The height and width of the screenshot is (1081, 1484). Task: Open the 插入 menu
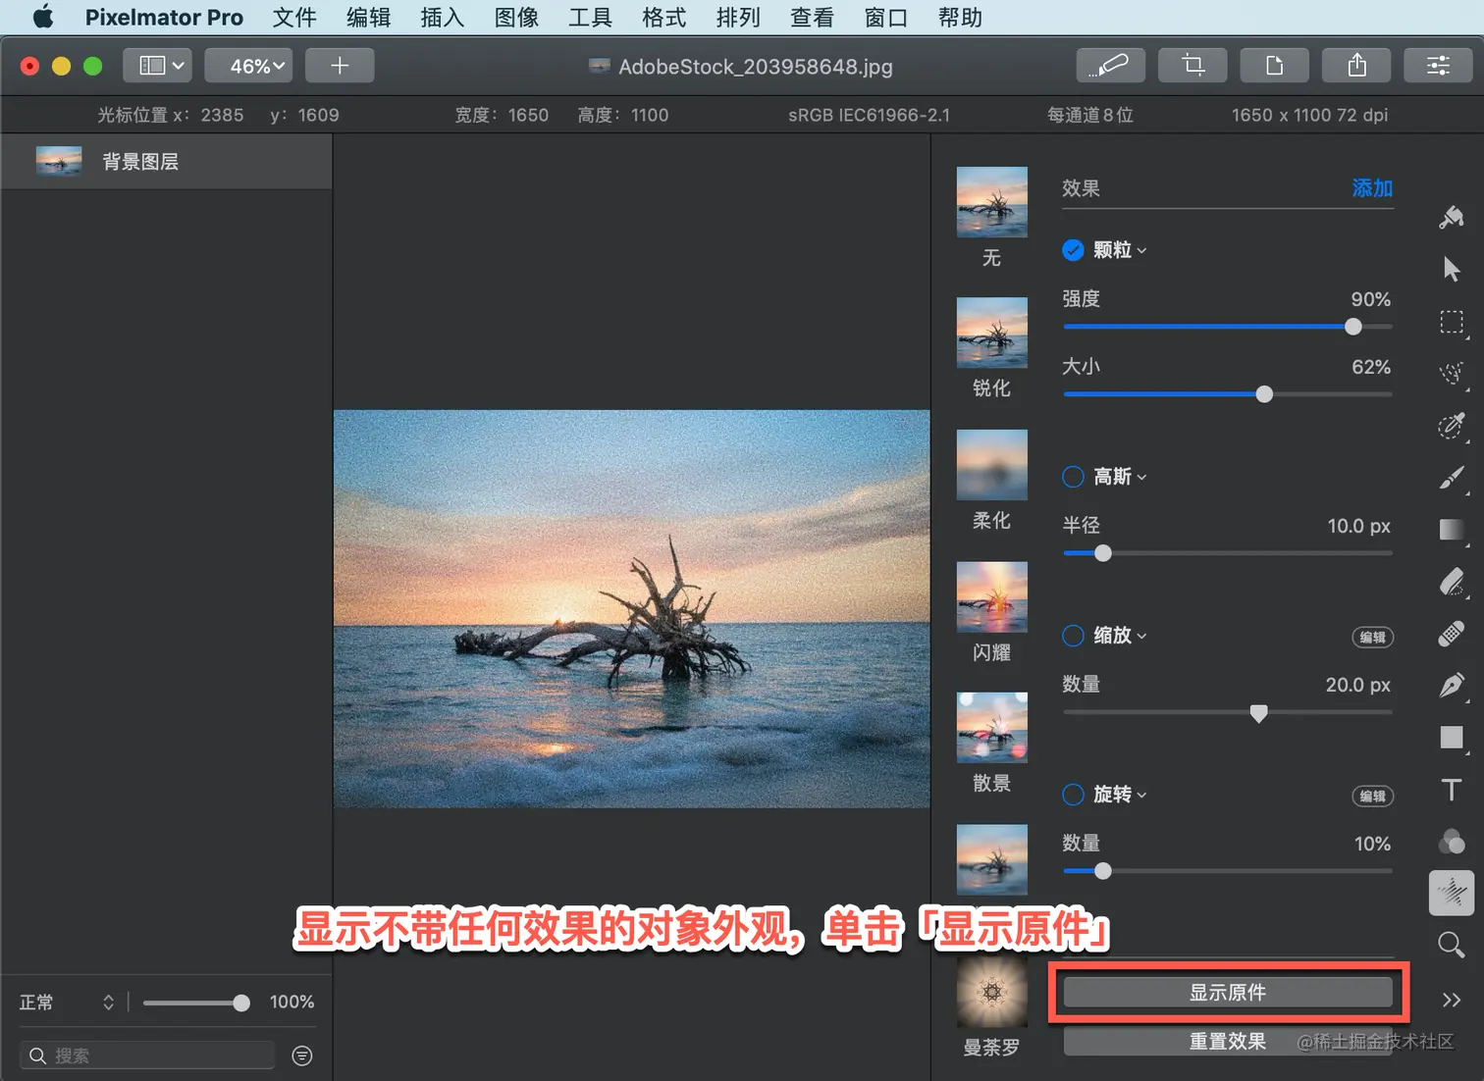[x=442, y=18]
